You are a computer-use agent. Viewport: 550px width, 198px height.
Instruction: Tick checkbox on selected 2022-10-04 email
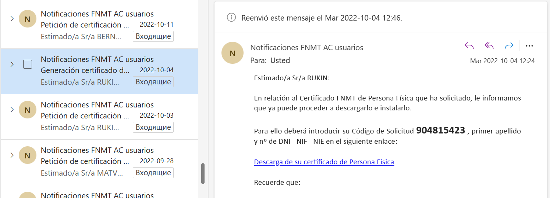28,65
